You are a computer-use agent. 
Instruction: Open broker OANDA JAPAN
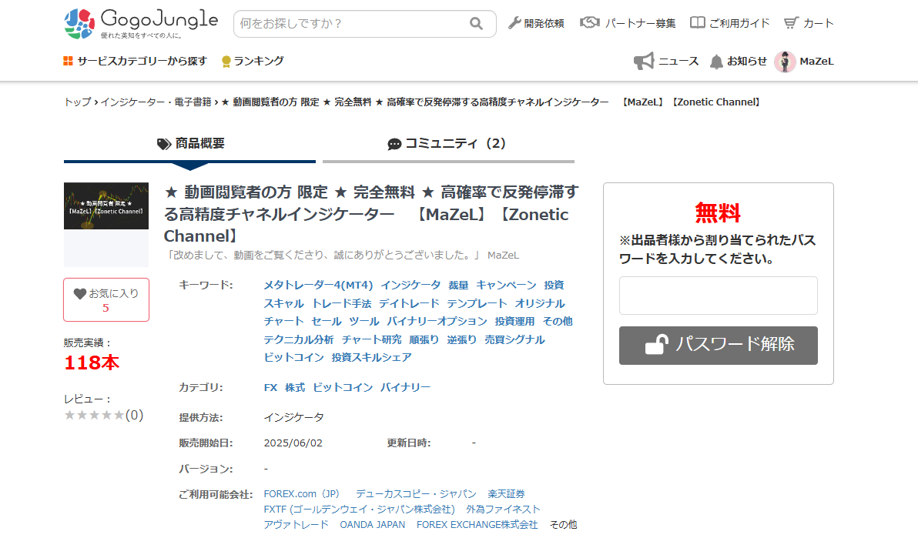tap(372, 525)
